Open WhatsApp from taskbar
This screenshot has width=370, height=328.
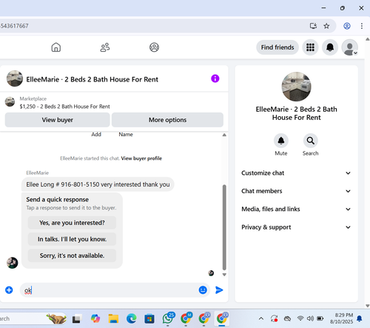[168, 318]
